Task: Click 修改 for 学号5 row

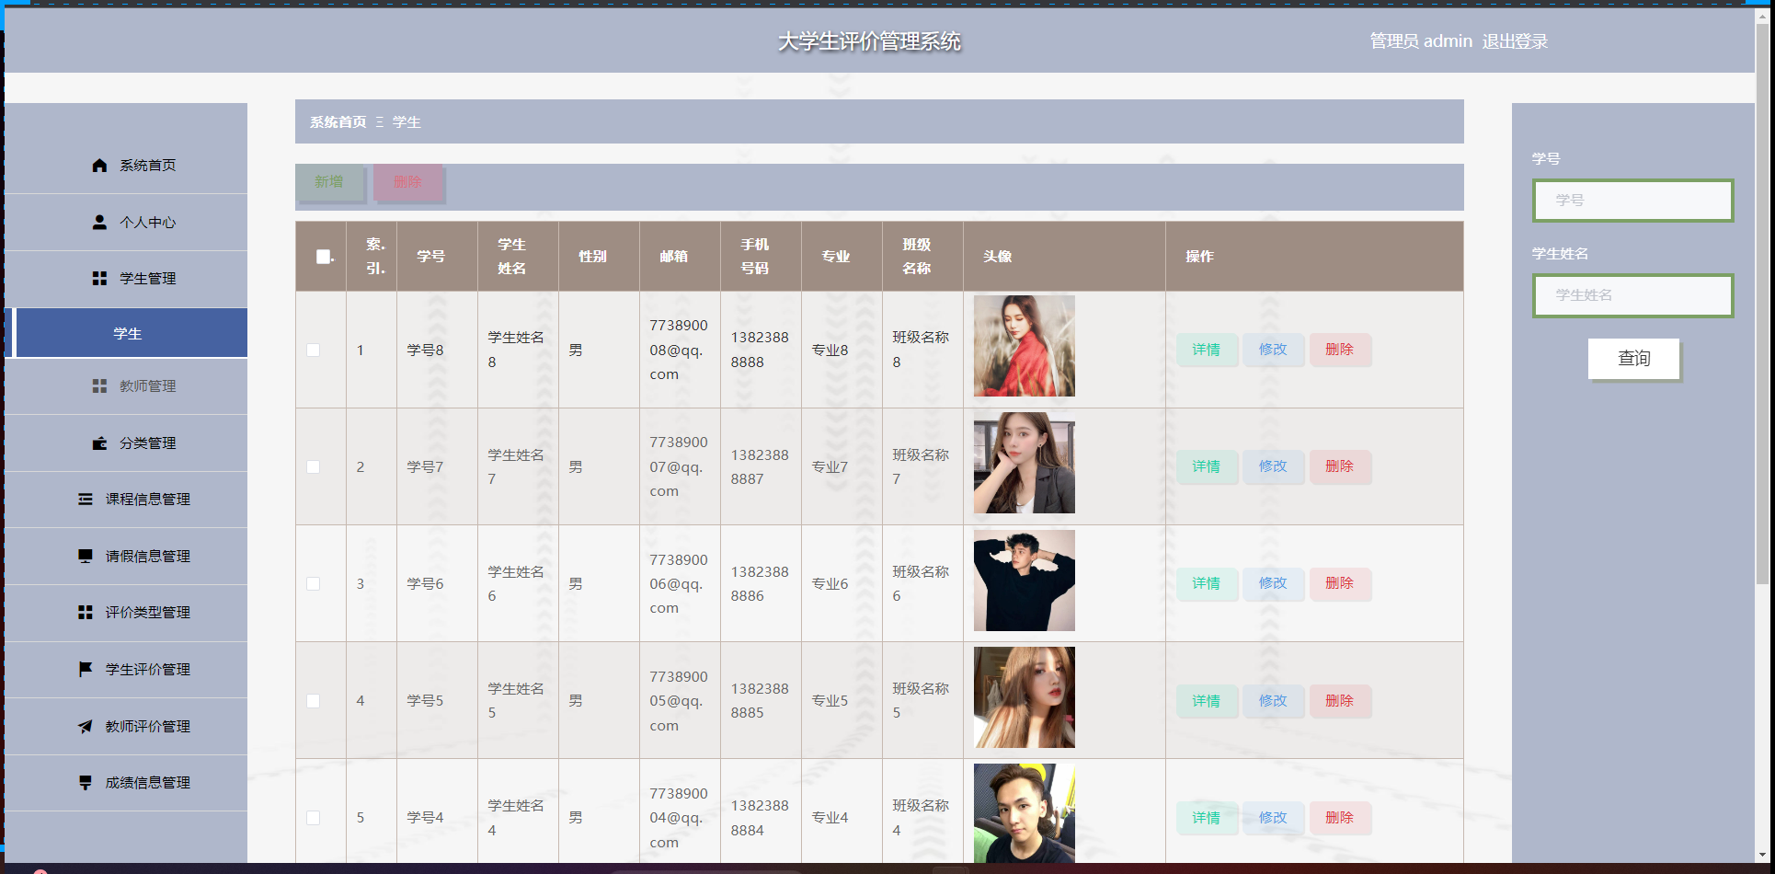Action: [x=1273, y=701]
